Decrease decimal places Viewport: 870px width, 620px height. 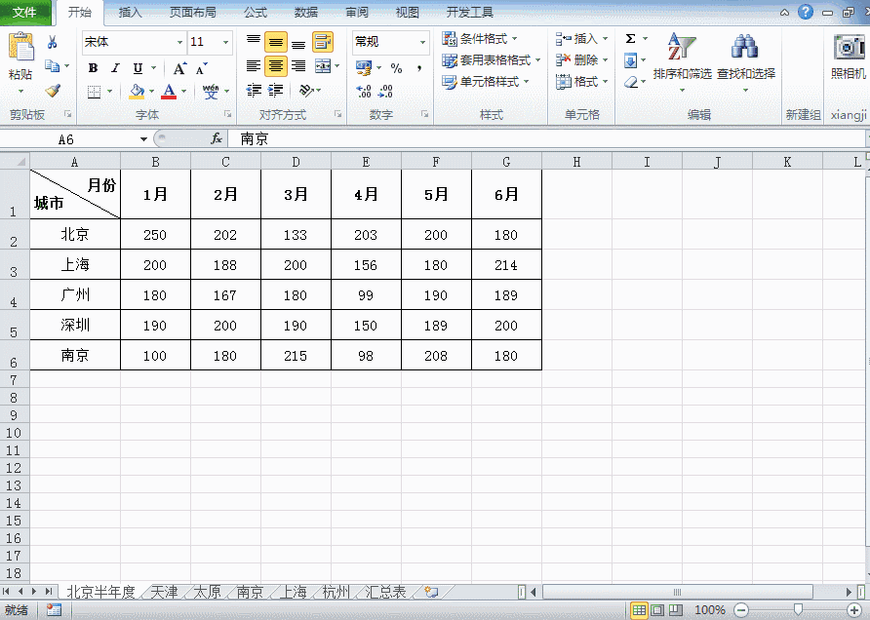coord(385,92)
